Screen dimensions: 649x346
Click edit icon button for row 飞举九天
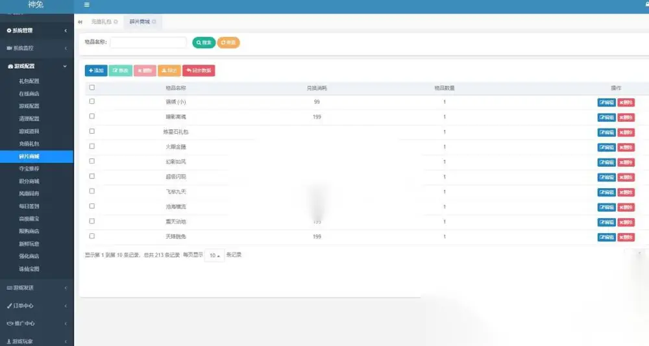pyautogui.click(x=606, y=192)
